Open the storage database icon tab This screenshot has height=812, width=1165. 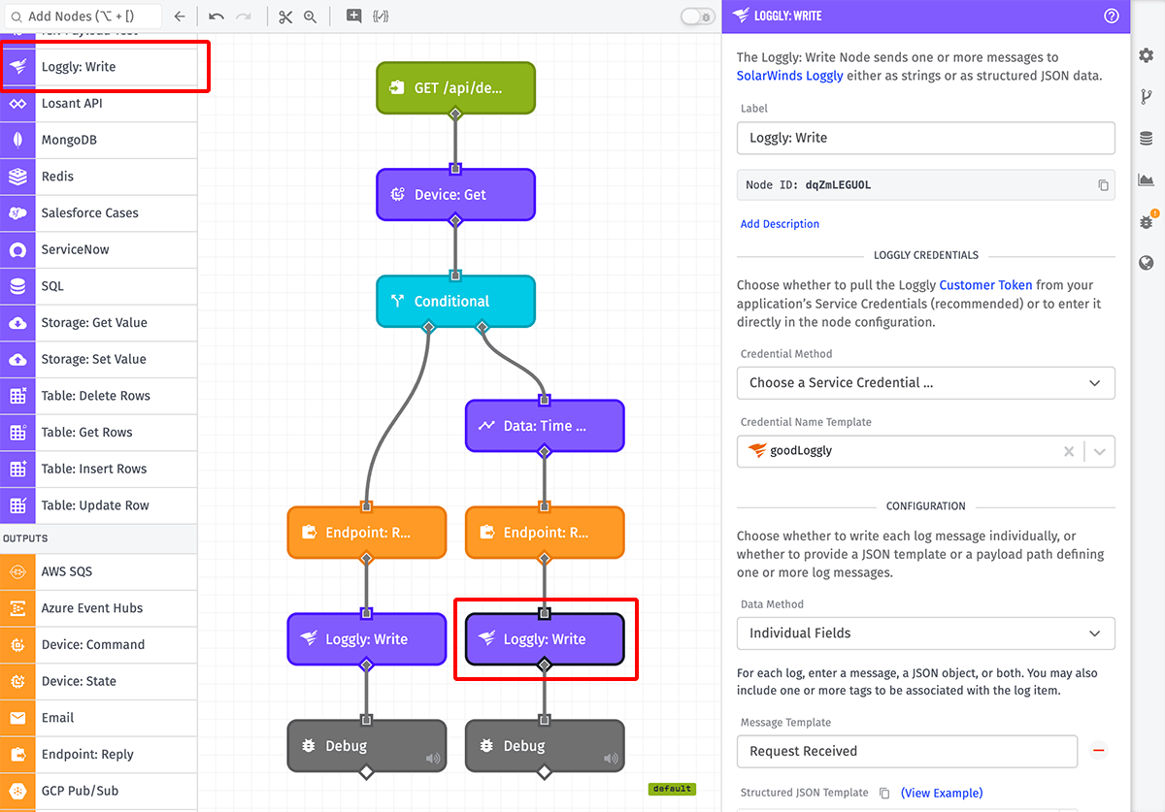[x=1147, y=138]
